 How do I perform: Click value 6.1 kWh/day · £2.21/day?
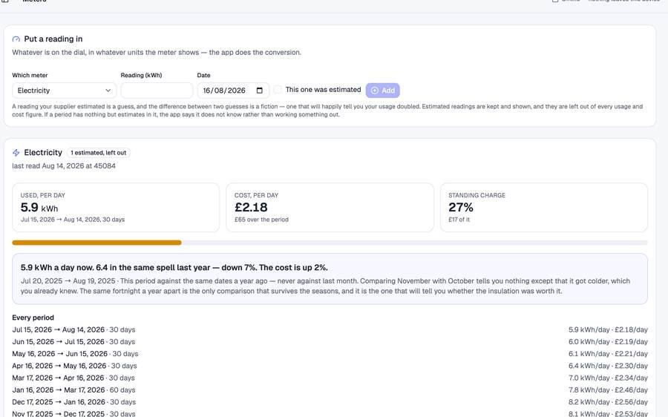pyautogui.click(x=608, y=354)
